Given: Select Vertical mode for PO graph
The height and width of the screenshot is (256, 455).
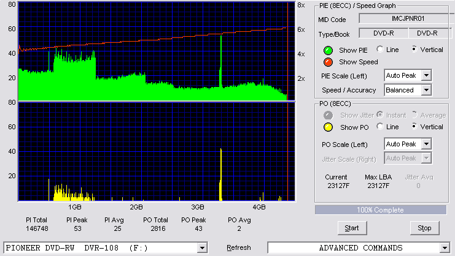Looking at the screenshot, I should [414, 126].
